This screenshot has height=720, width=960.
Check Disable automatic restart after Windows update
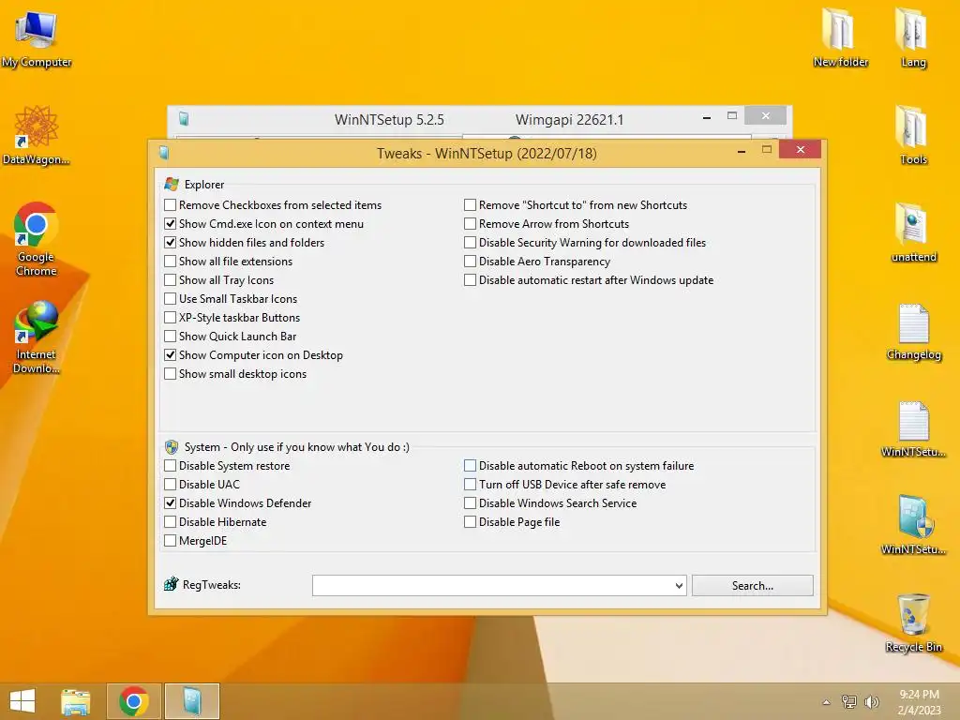[x=471, y=279]
